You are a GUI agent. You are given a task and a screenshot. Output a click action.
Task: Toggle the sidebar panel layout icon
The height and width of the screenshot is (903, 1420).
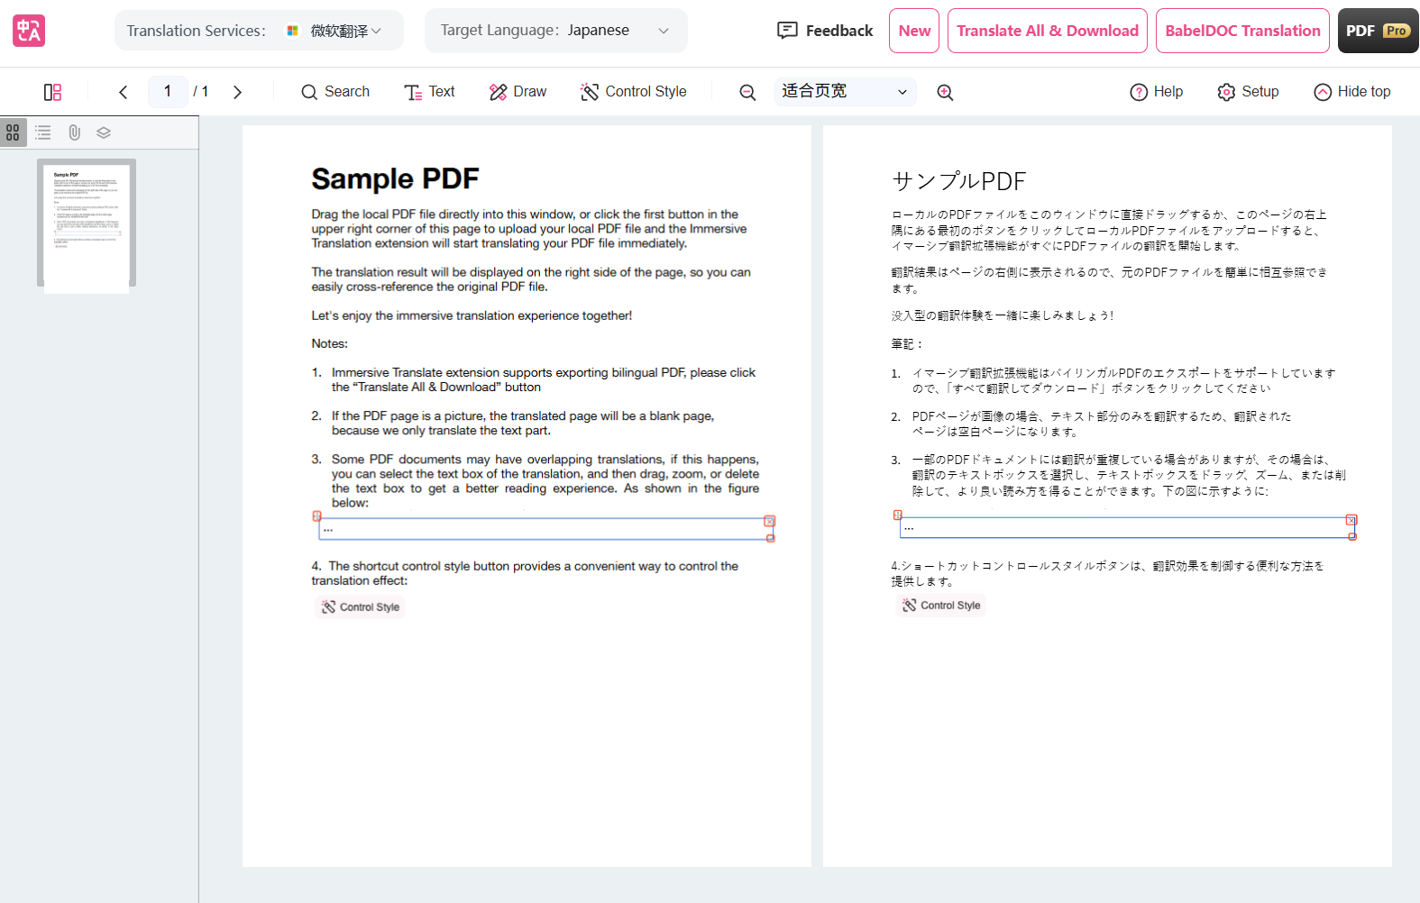[x=53, y=92]
